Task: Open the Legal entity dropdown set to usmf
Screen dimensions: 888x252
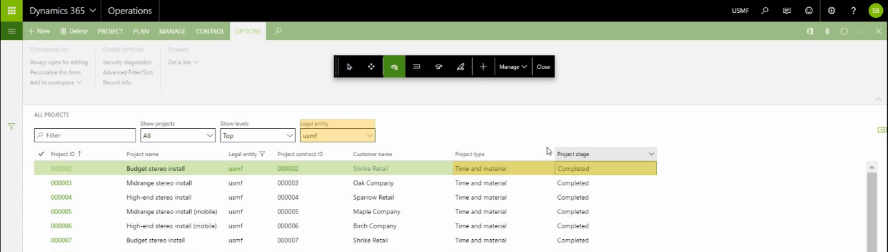Action: pyautogui.click(x=338, y=136)
